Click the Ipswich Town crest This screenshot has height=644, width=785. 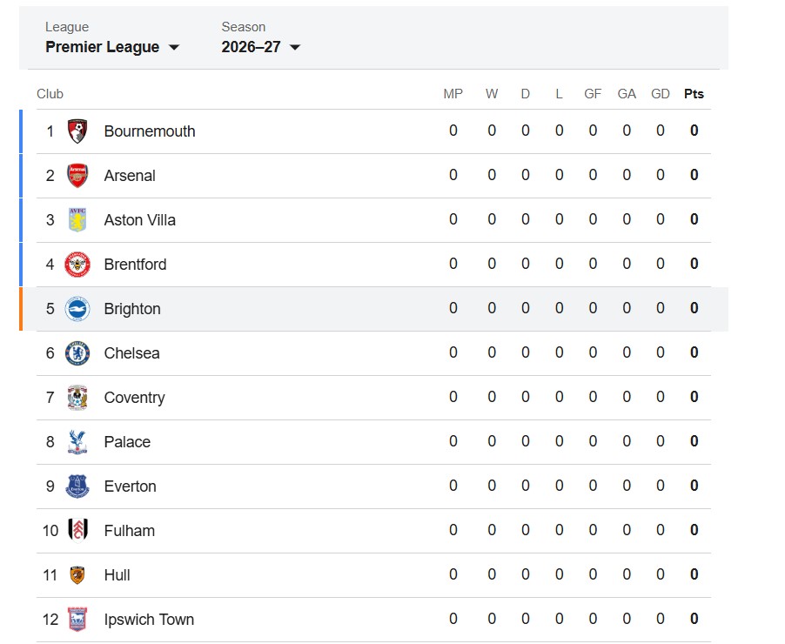77,620
